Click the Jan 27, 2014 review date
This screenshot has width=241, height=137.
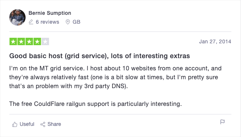point(215,41)
